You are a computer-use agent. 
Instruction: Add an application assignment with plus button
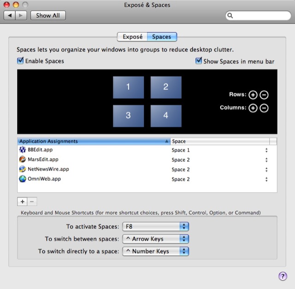pyautogui.click(x=22, y=202)
